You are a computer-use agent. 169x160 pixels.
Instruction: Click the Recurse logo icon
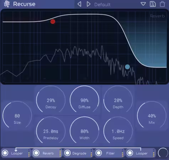[7, 4]
